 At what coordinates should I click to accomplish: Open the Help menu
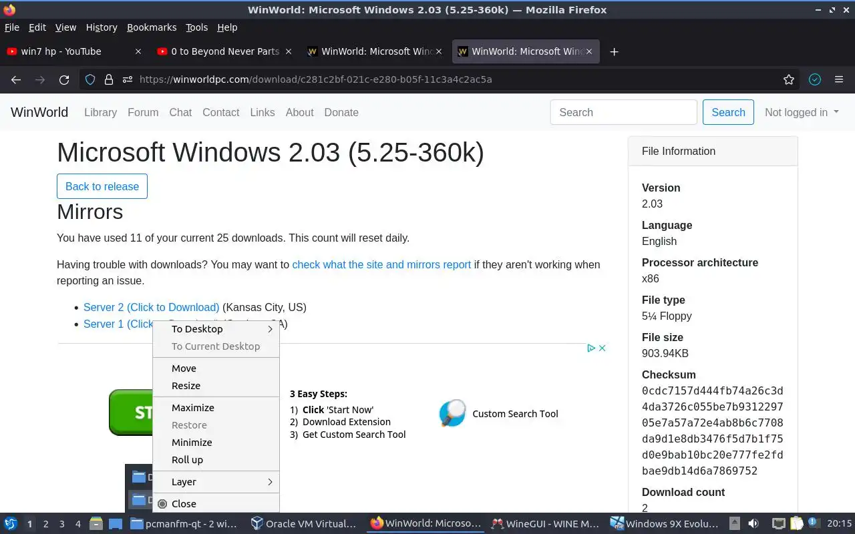(x=227, y=27)
